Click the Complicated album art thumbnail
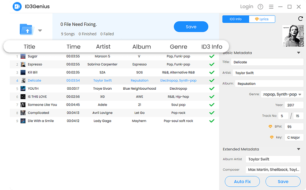 (23, 113)
